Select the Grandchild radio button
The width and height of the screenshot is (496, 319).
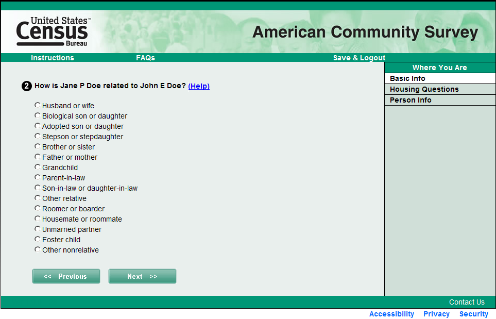[37, 167]
